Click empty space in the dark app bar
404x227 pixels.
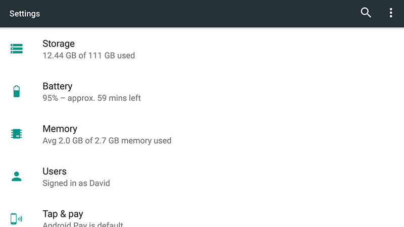(202, 14)
